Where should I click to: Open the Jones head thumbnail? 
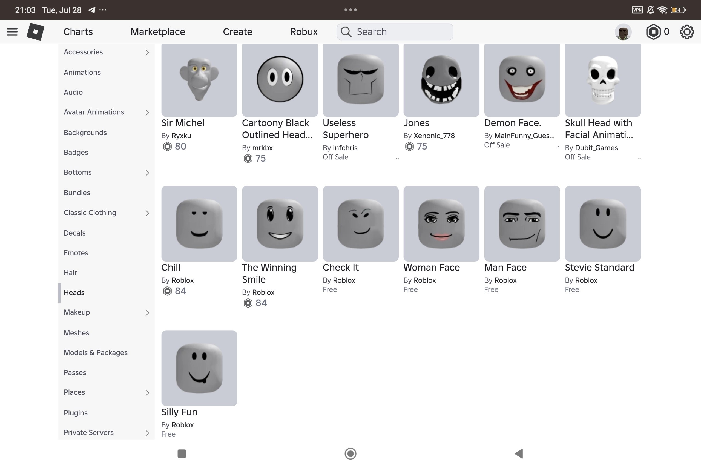(441, 80)
